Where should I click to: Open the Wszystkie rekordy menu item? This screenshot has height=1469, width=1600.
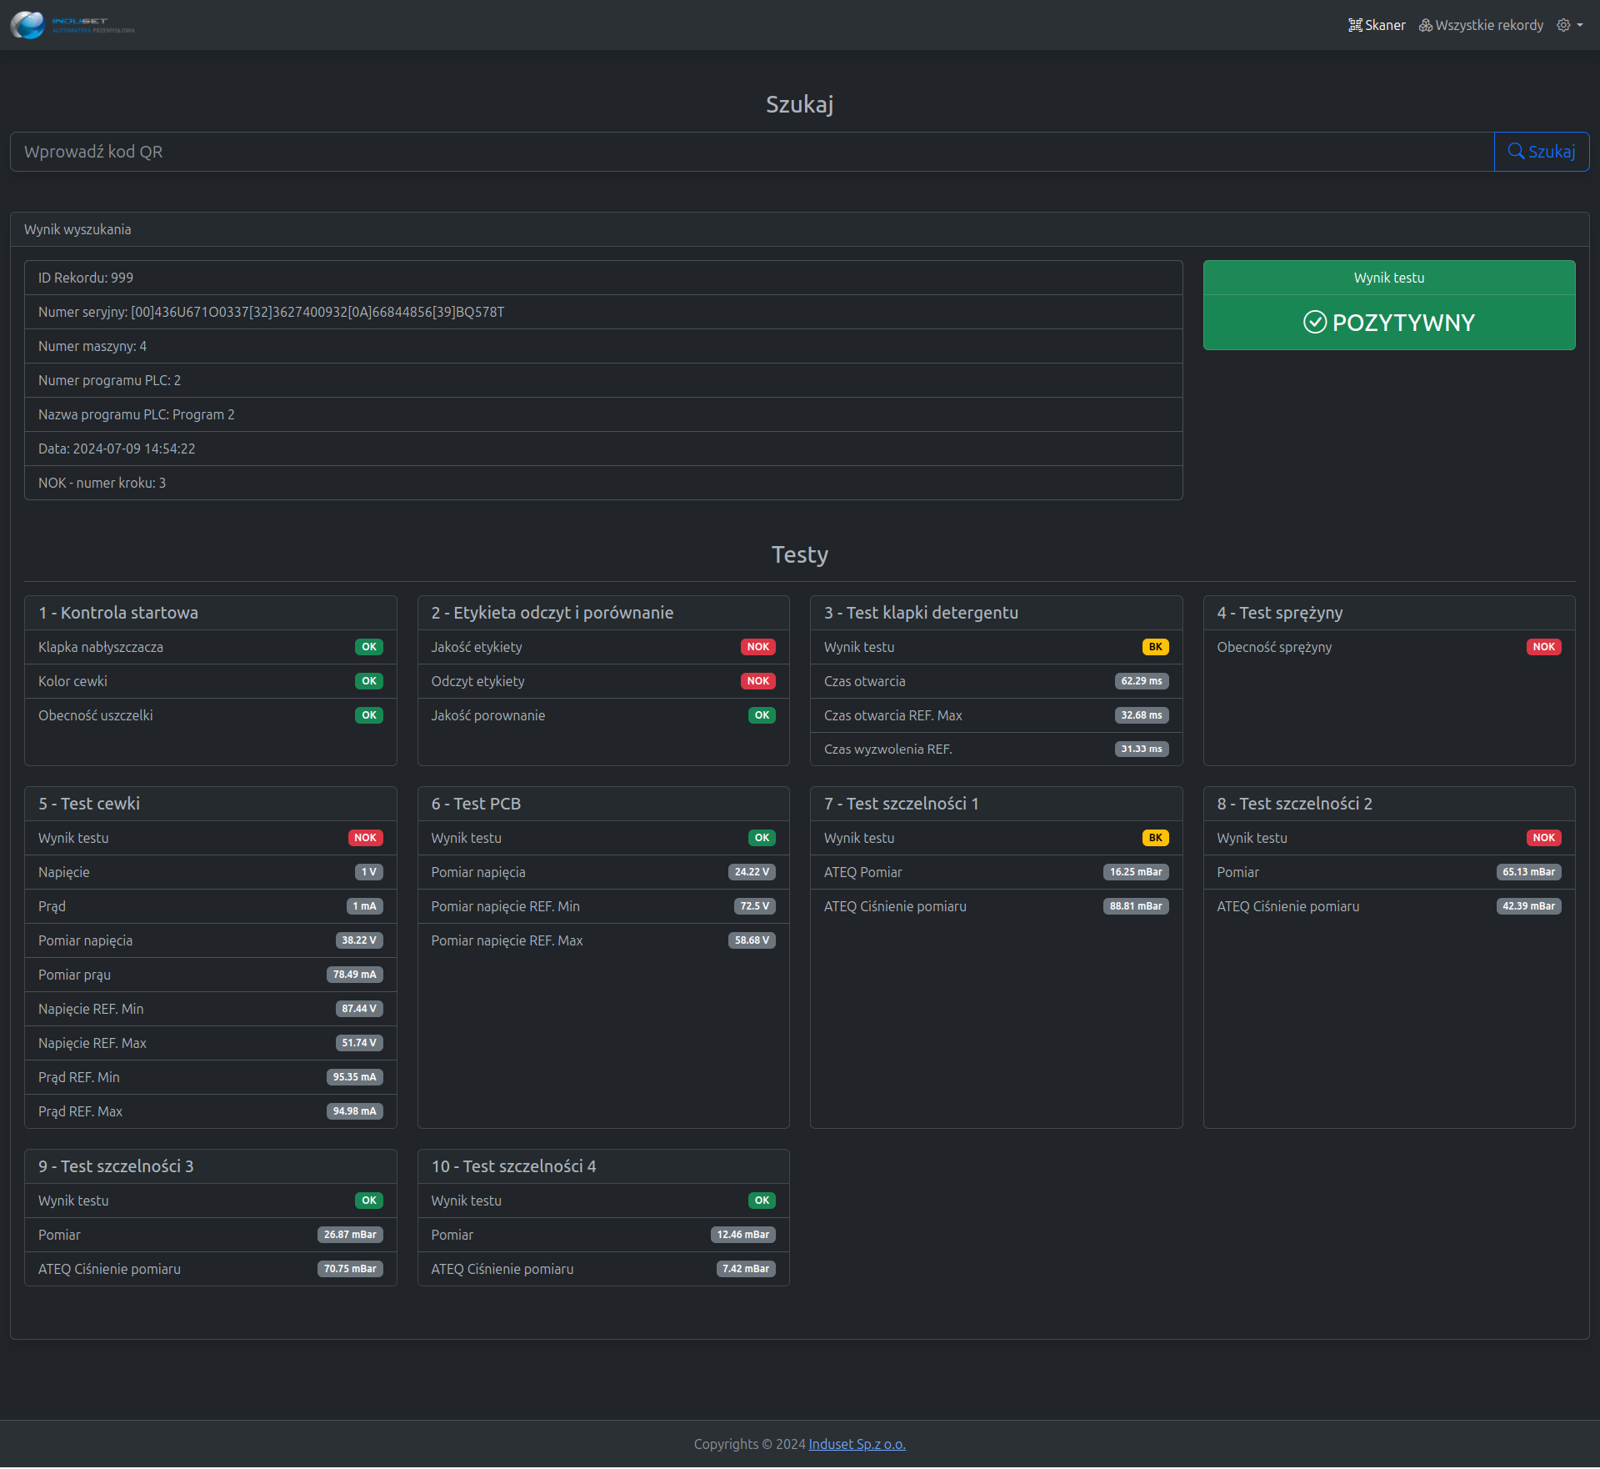(1488, 25)
